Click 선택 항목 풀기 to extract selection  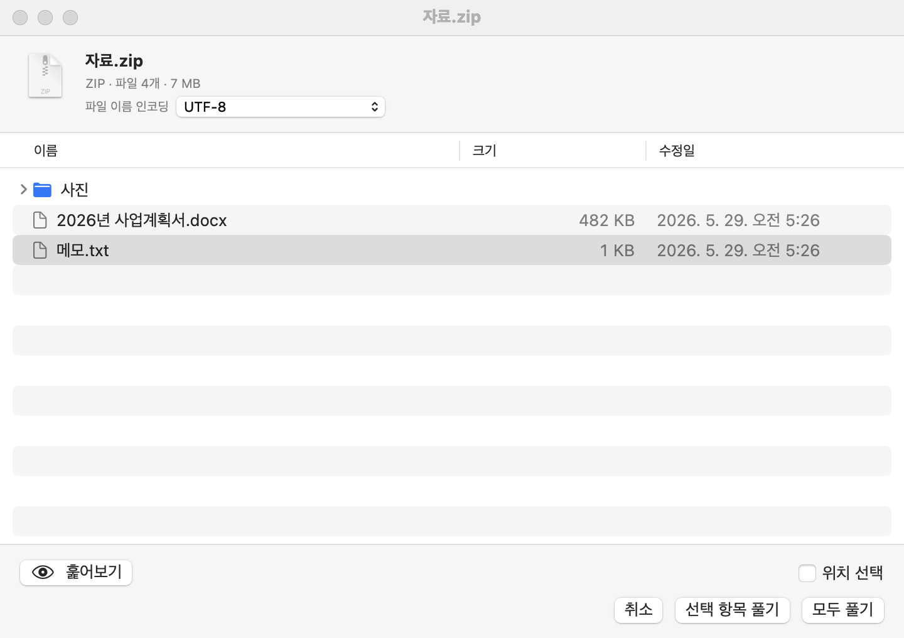coord(732,610)
